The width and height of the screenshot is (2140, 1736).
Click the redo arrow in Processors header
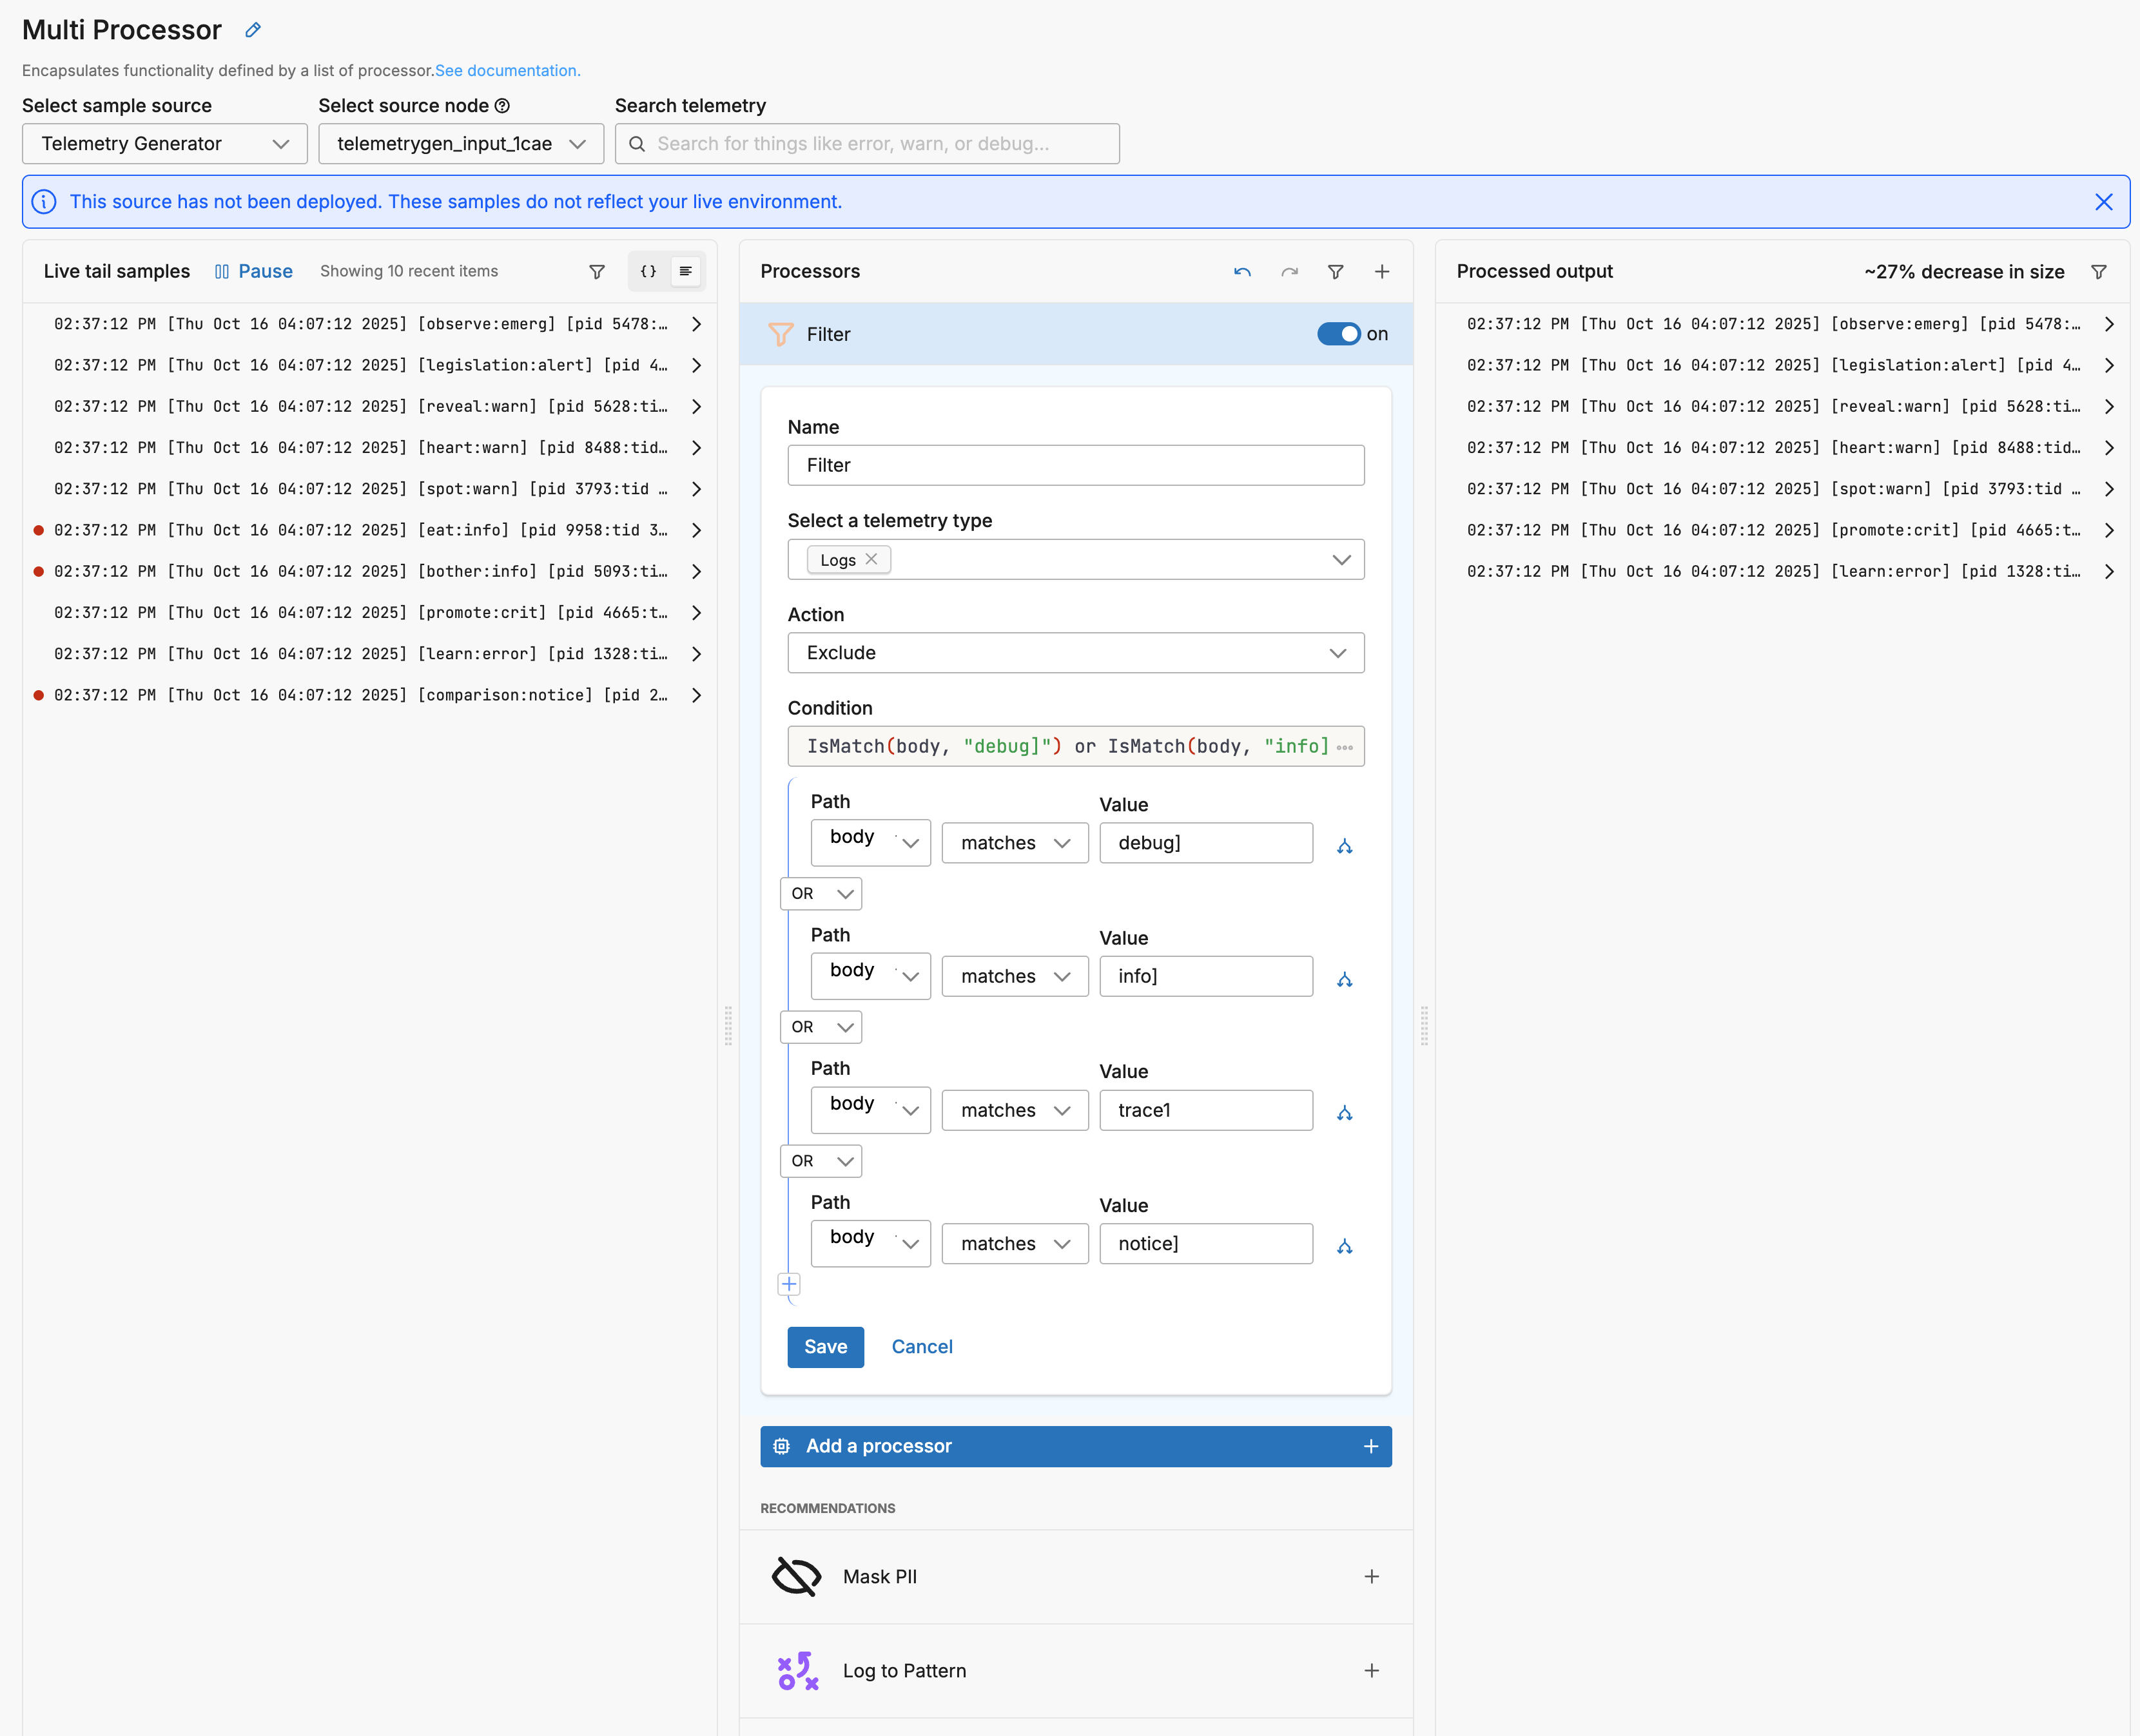tap(1289, 272)
